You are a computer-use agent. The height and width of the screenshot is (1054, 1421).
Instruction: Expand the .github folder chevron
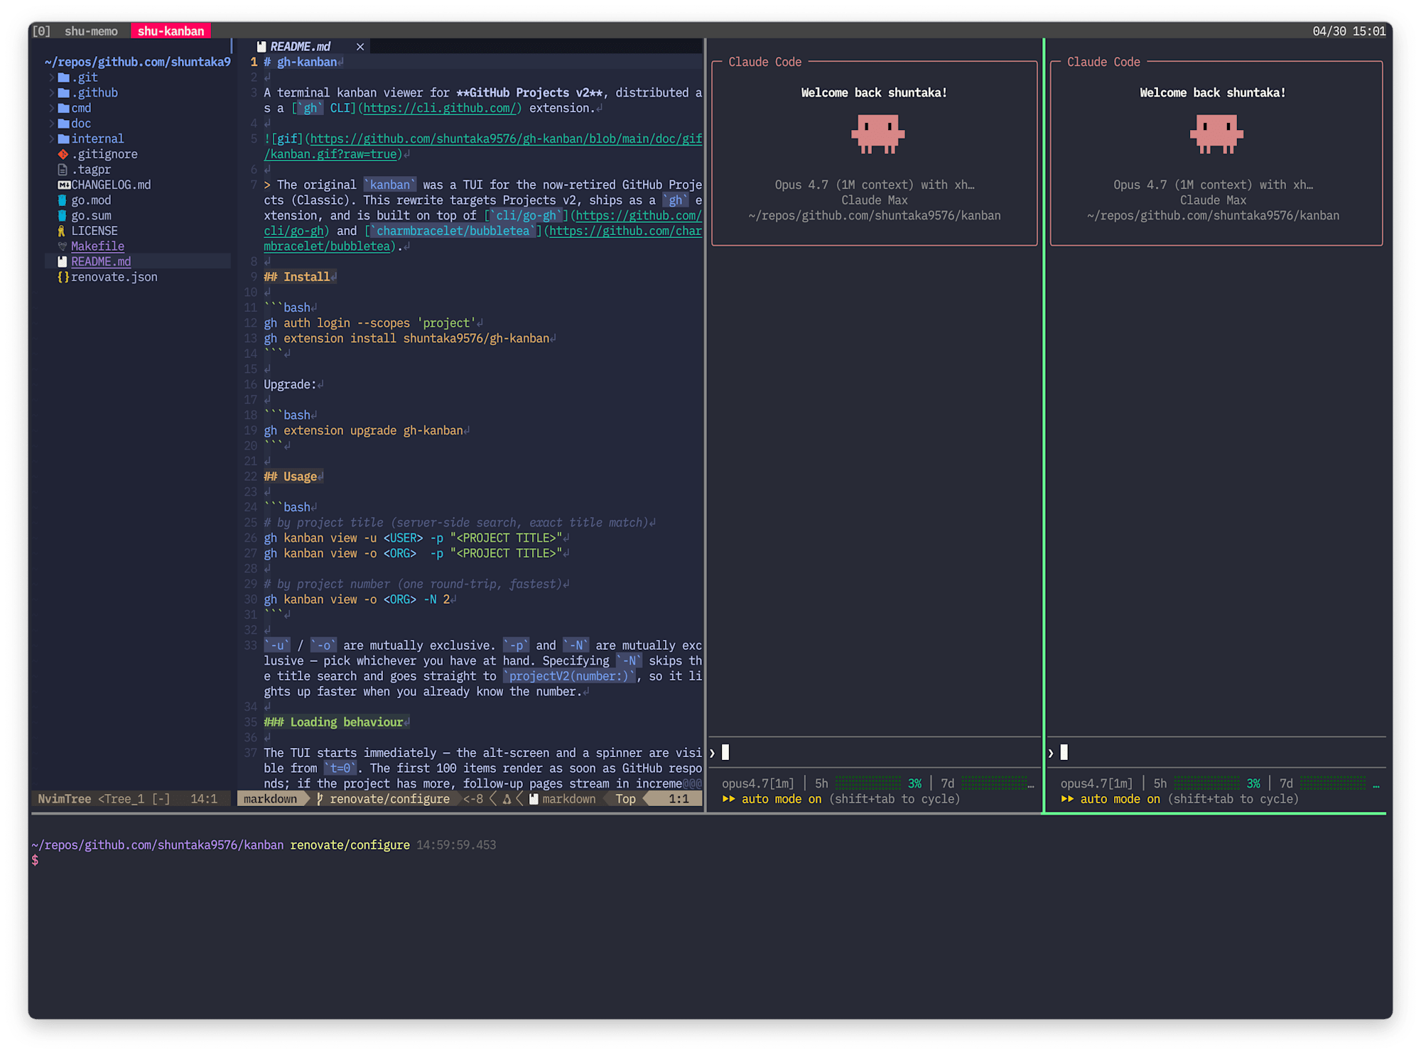pos(51,93)
